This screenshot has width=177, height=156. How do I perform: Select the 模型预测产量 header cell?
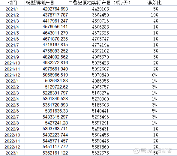47,3
